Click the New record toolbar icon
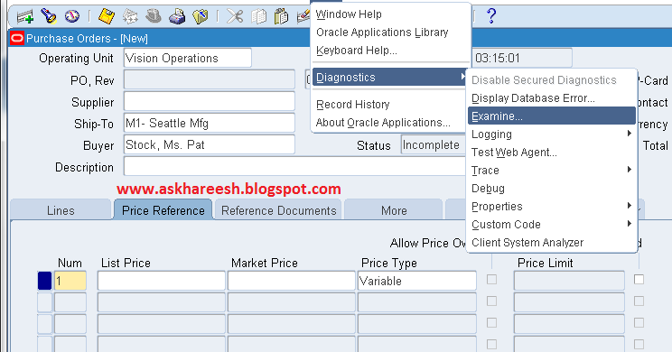The height and width of the screenshot is (352, 672). point(25,17)
